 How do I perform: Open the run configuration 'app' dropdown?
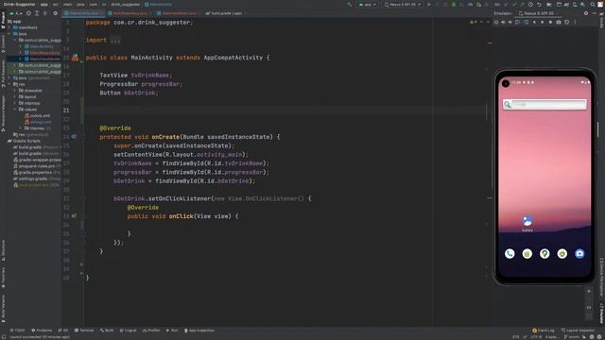pyautogui.click(x=368, y=5)
